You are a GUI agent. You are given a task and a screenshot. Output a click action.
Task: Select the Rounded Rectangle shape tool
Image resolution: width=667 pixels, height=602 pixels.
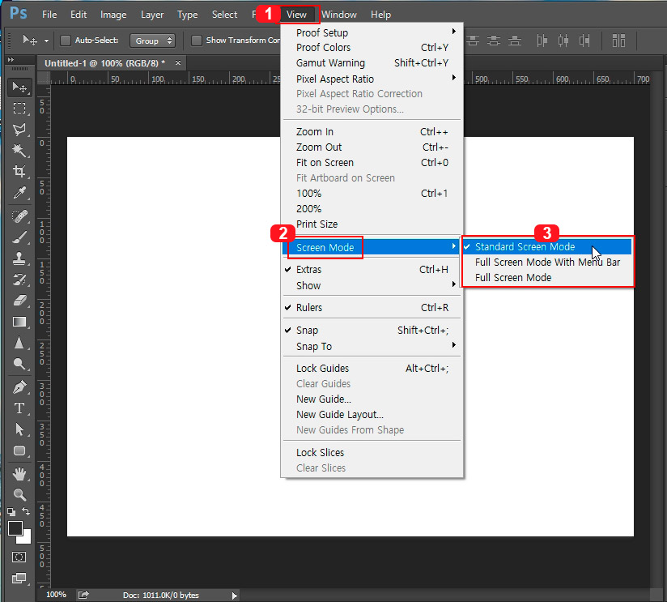click(19, 450)
